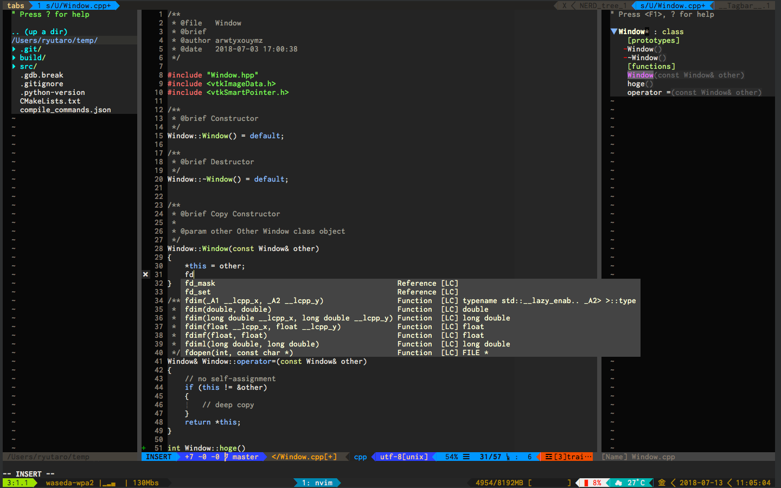Choose fd_set from completion popup
The image size is (781, 488).
coord(198,292)
